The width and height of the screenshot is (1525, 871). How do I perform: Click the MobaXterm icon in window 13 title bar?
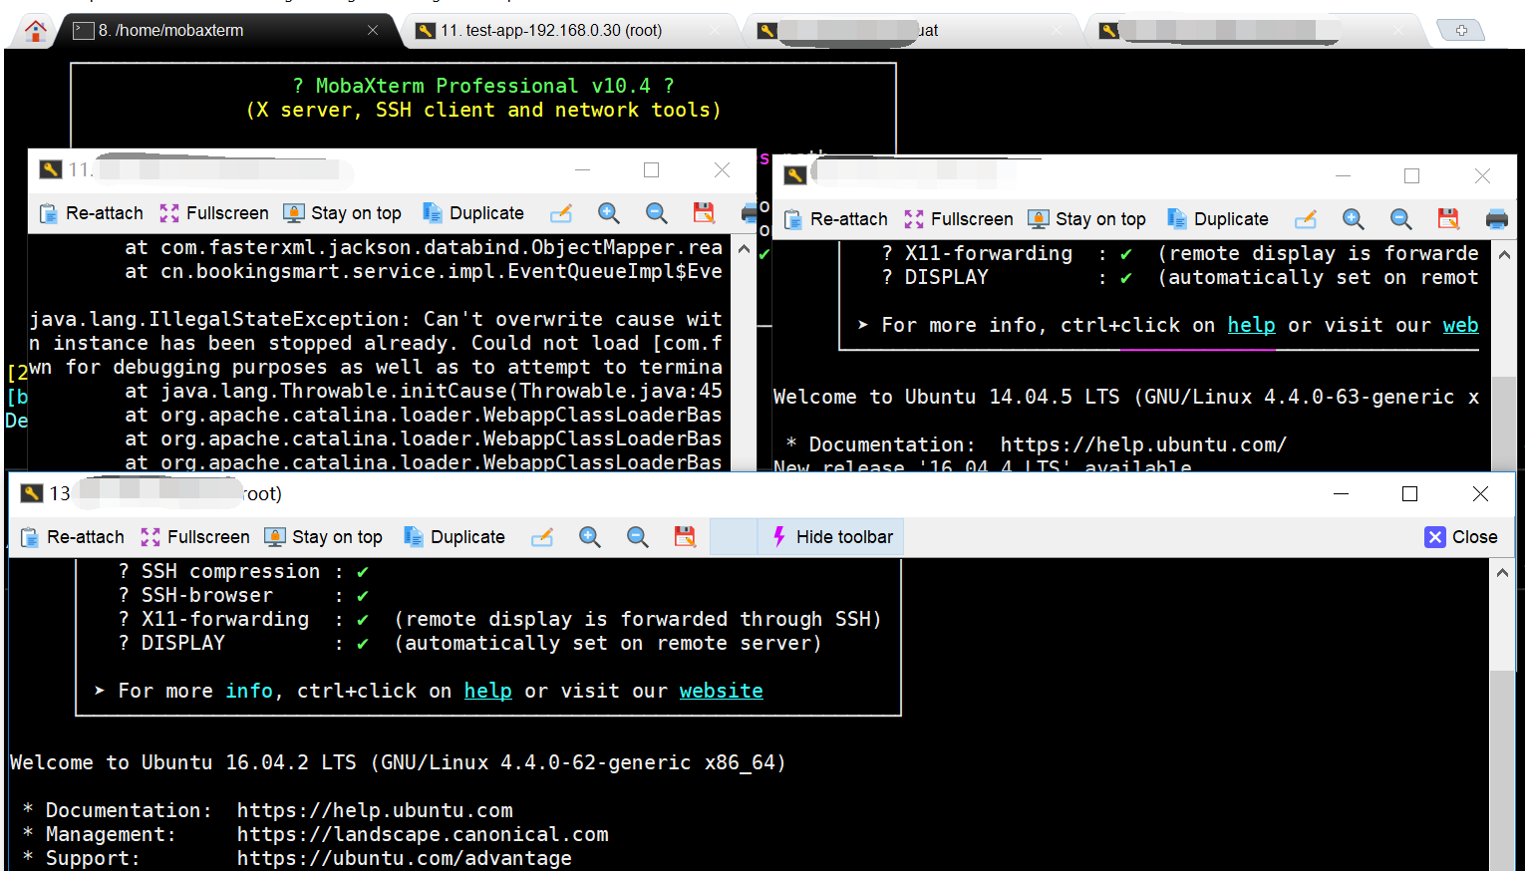(32, 493)
